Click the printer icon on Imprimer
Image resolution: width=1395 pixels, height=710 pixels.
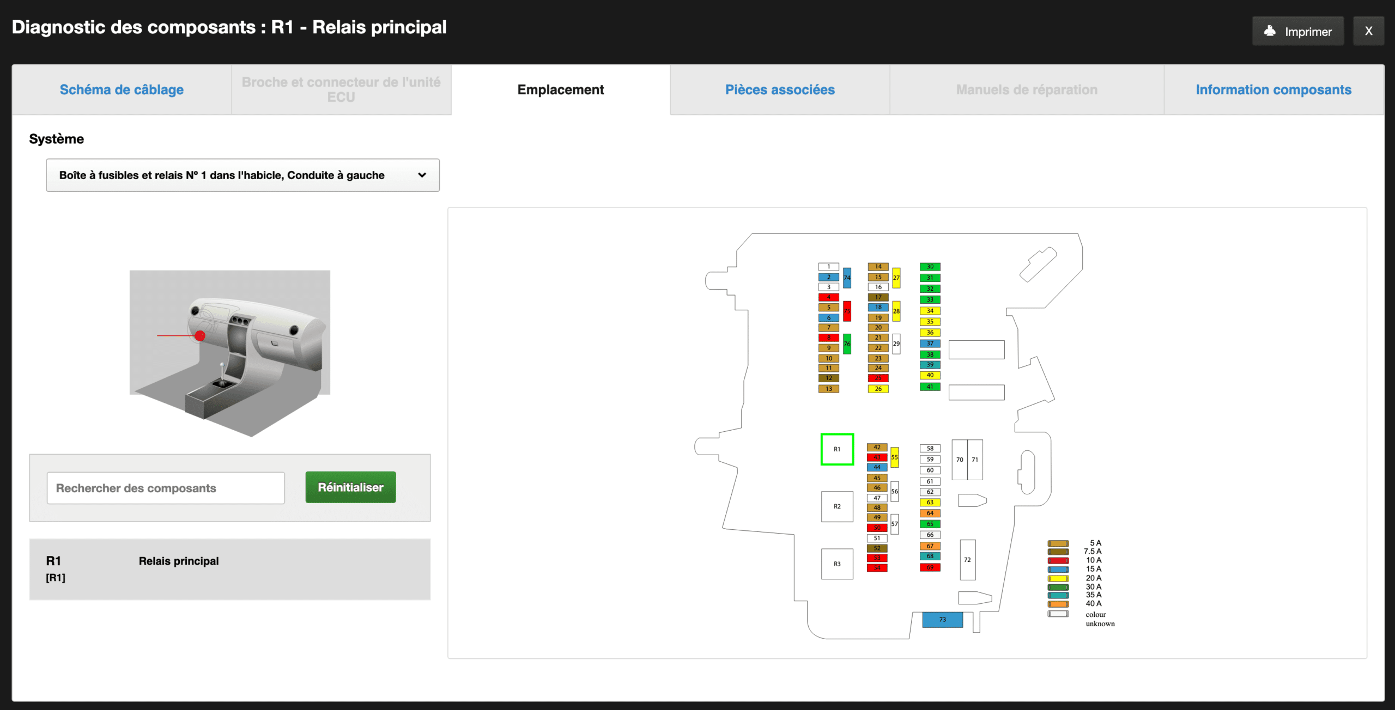tap(1270, 31)
